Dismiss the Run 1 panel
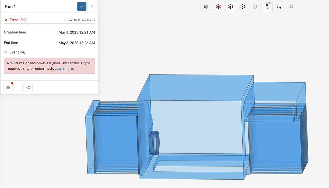 coord(92,6)
